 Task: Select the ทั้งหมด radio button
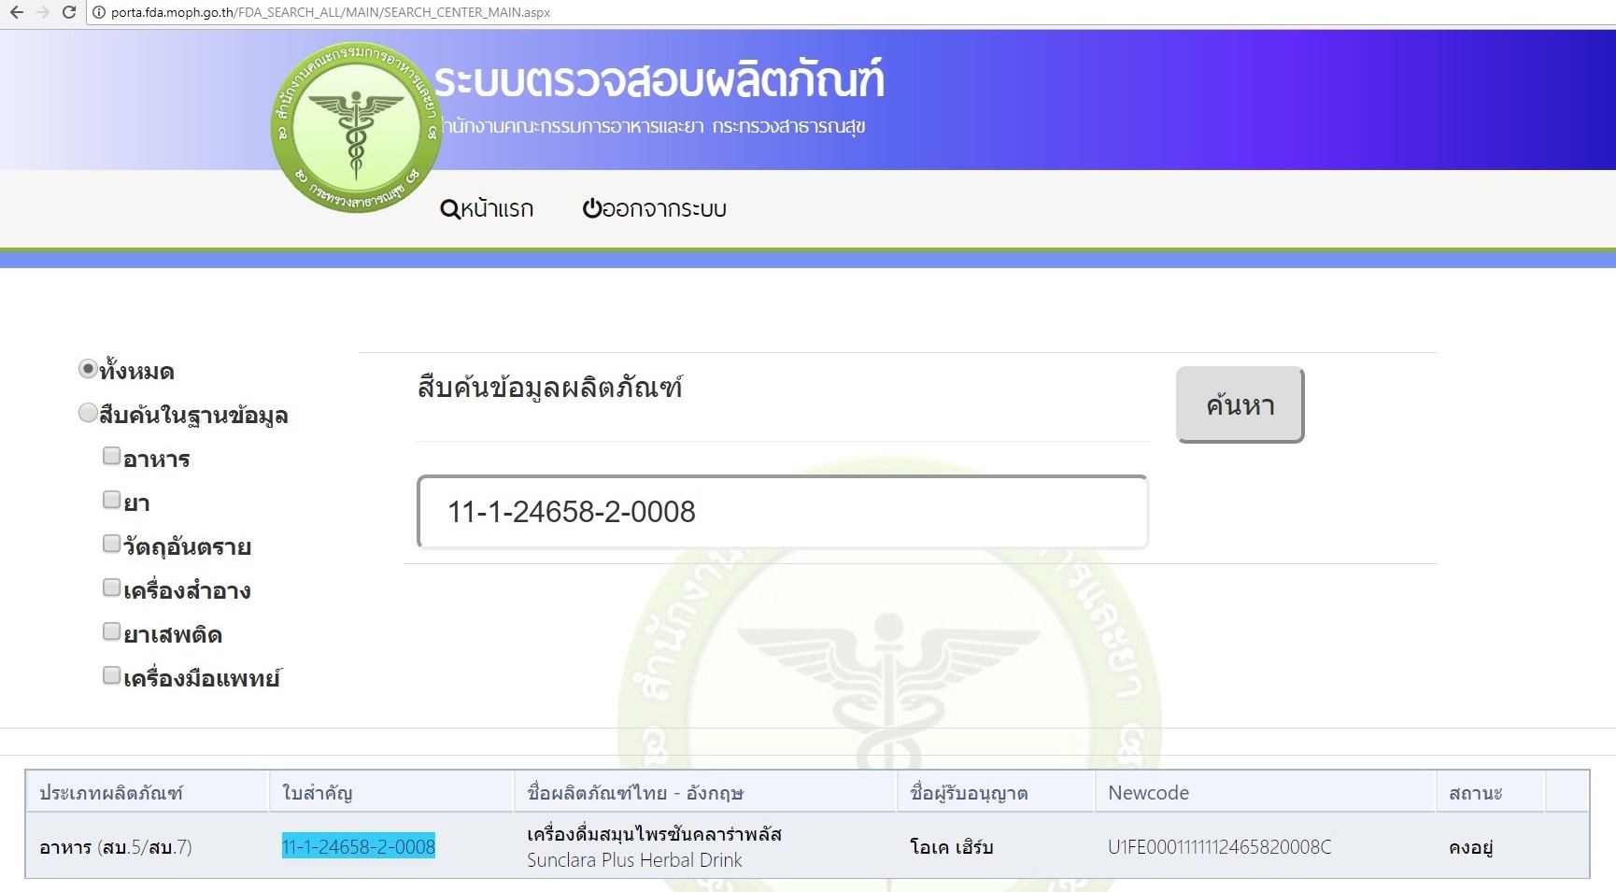point(88,369)
